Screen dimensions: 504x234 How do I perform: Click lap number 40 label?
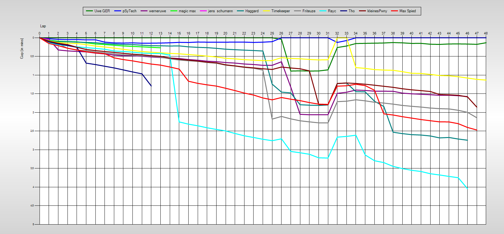click(411, 33)
